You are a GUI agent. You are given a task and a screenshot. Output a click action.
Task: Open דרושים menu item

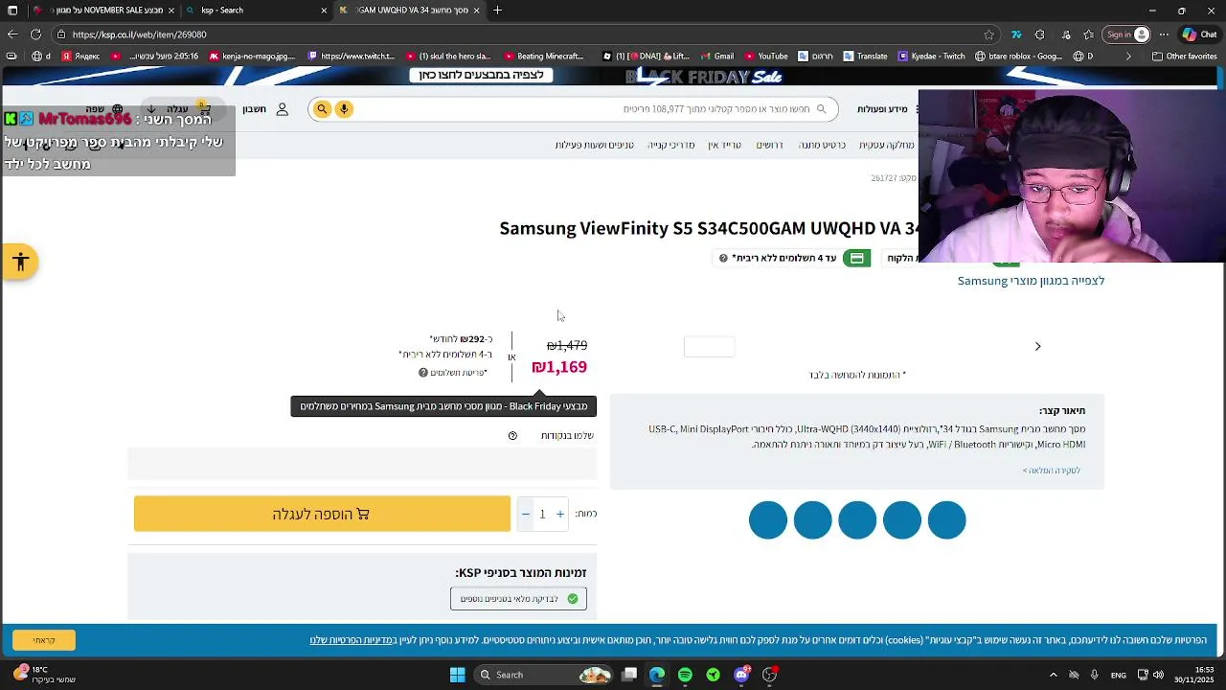769,145
